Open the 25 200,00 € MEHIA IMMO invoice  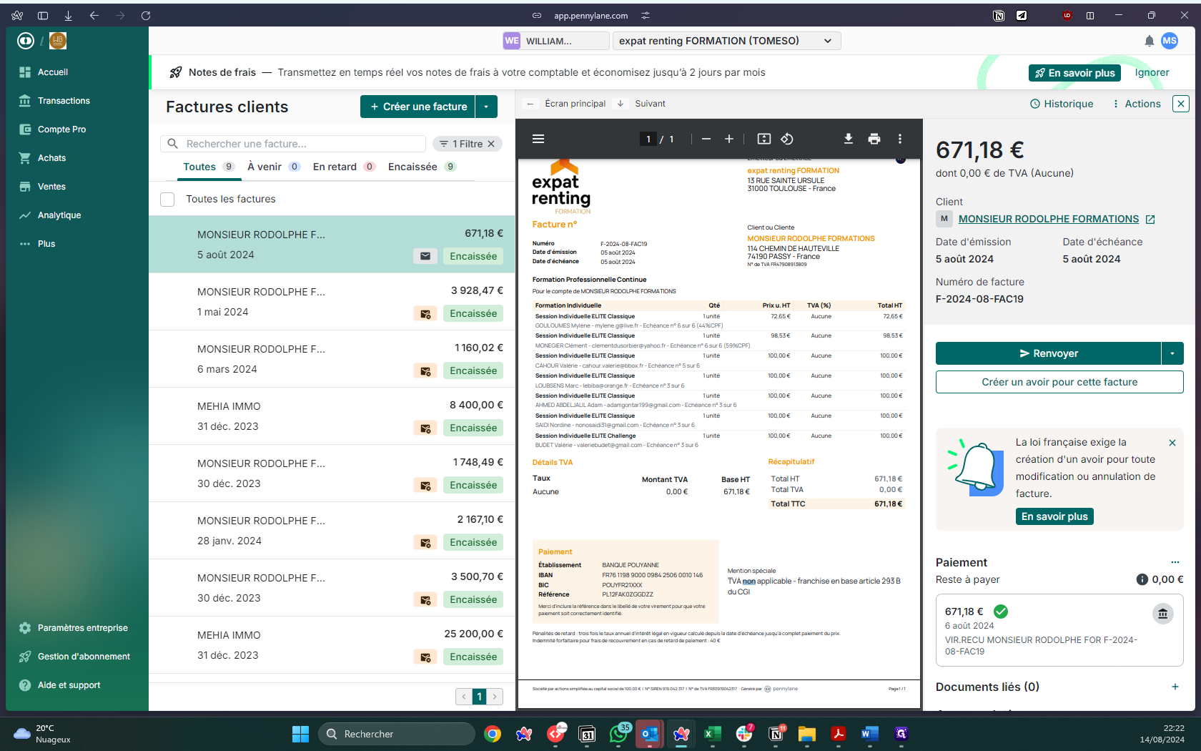coord(332,645)
